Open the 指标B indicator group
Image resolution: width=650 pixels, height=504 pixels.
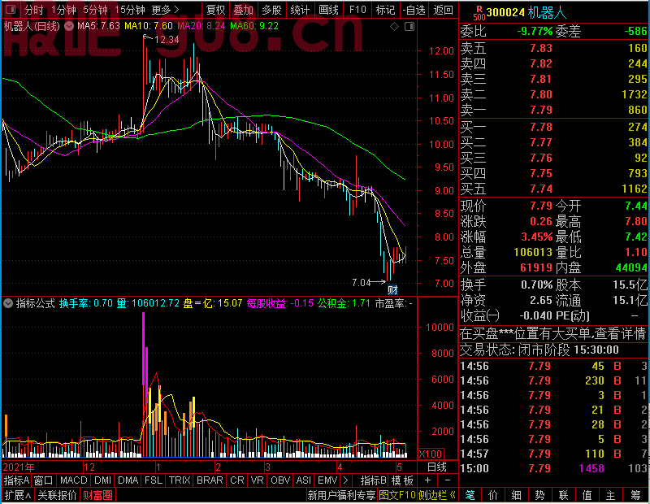374,480
